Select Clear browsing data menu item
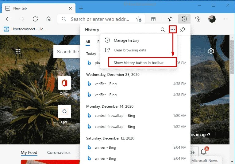Image resolution: width=235 pixels, height=164 pixels. pos(139,50)
